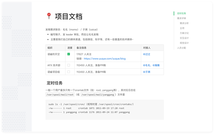Select 人员分配 in the outline
The height and width of the screenshot is (134, 214).
182,48
